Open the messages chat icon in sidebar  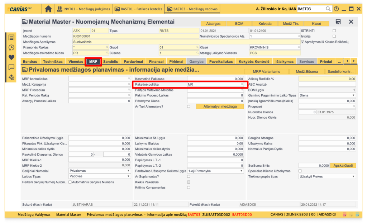point(11,67)
